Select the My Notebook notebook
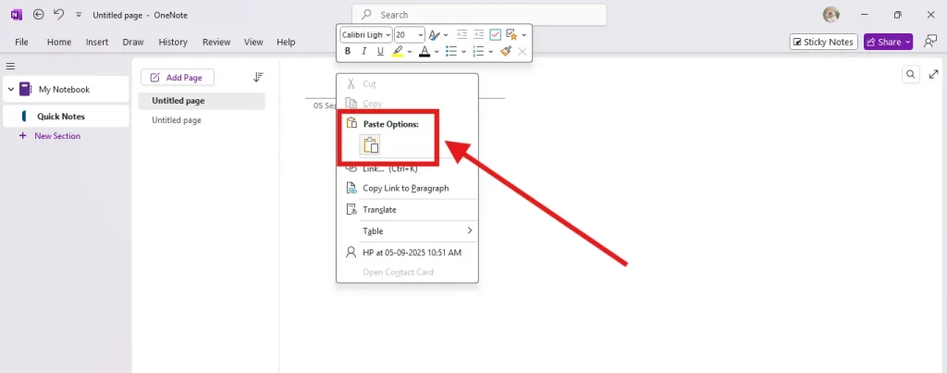This screenshot has height=373, width=947. coord(66,90)
